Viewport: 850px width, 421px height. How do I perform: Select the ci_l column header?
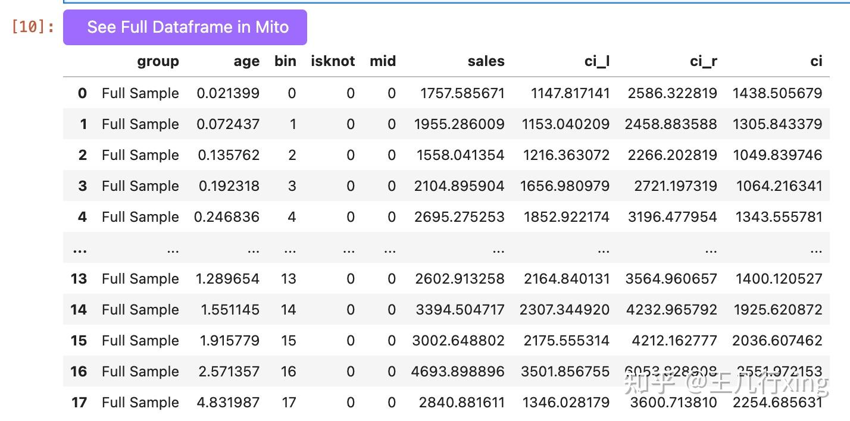click(x=596, y=61)
